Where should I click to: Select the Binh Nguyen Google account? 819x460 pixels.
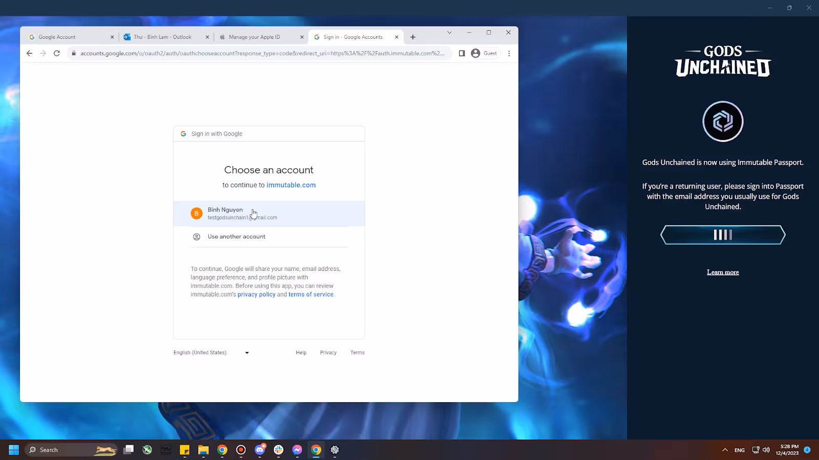(269, 213)
